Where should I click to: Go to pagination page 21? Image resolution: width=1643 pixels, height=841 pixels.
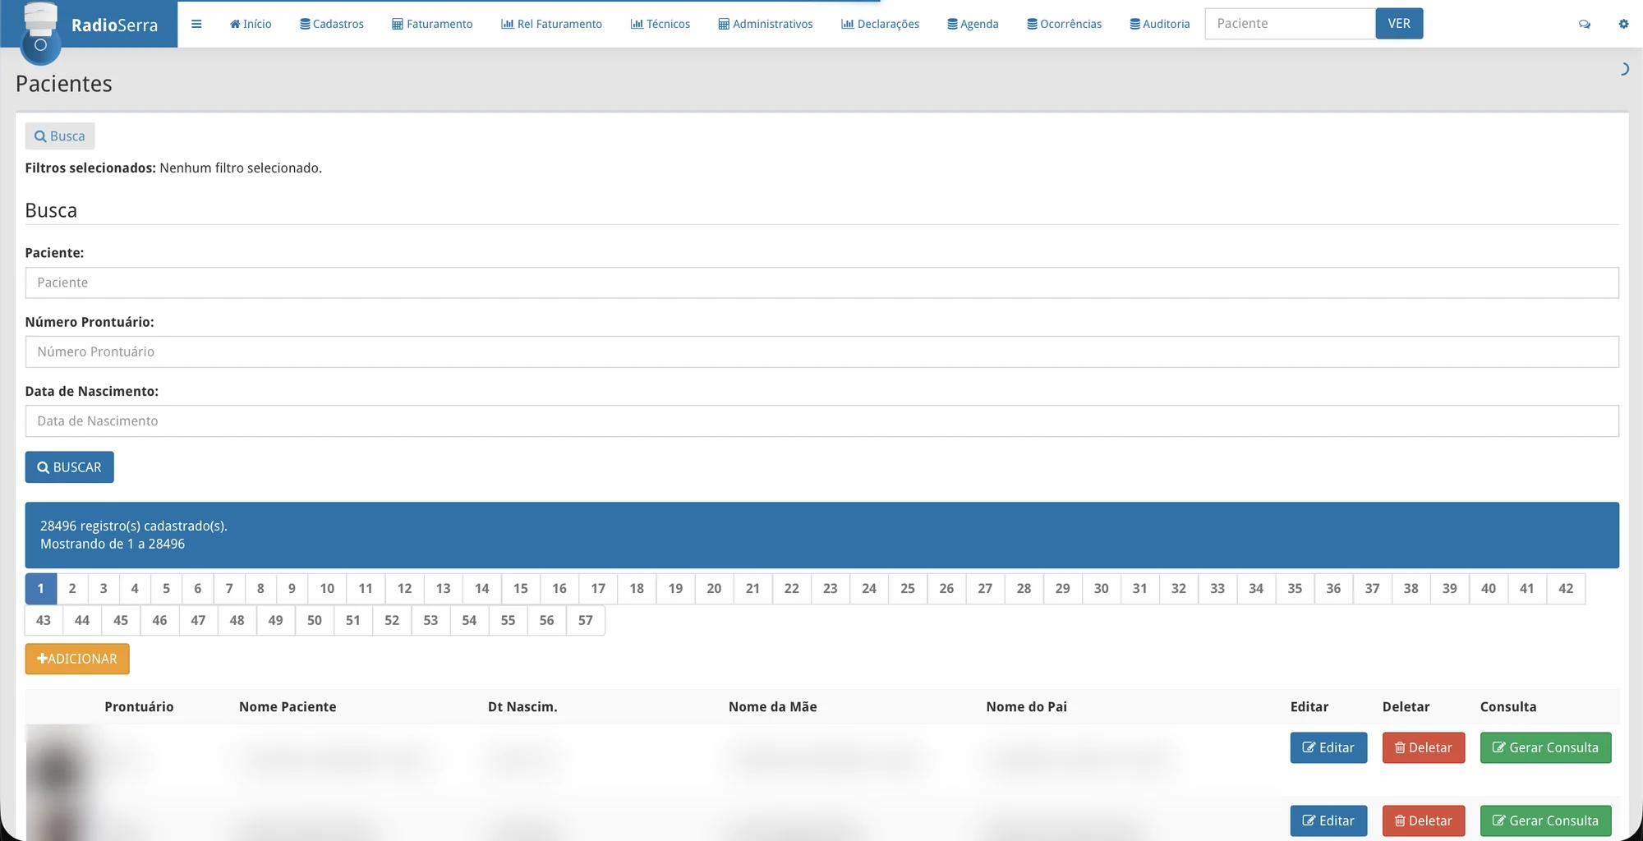pos(752,588)
